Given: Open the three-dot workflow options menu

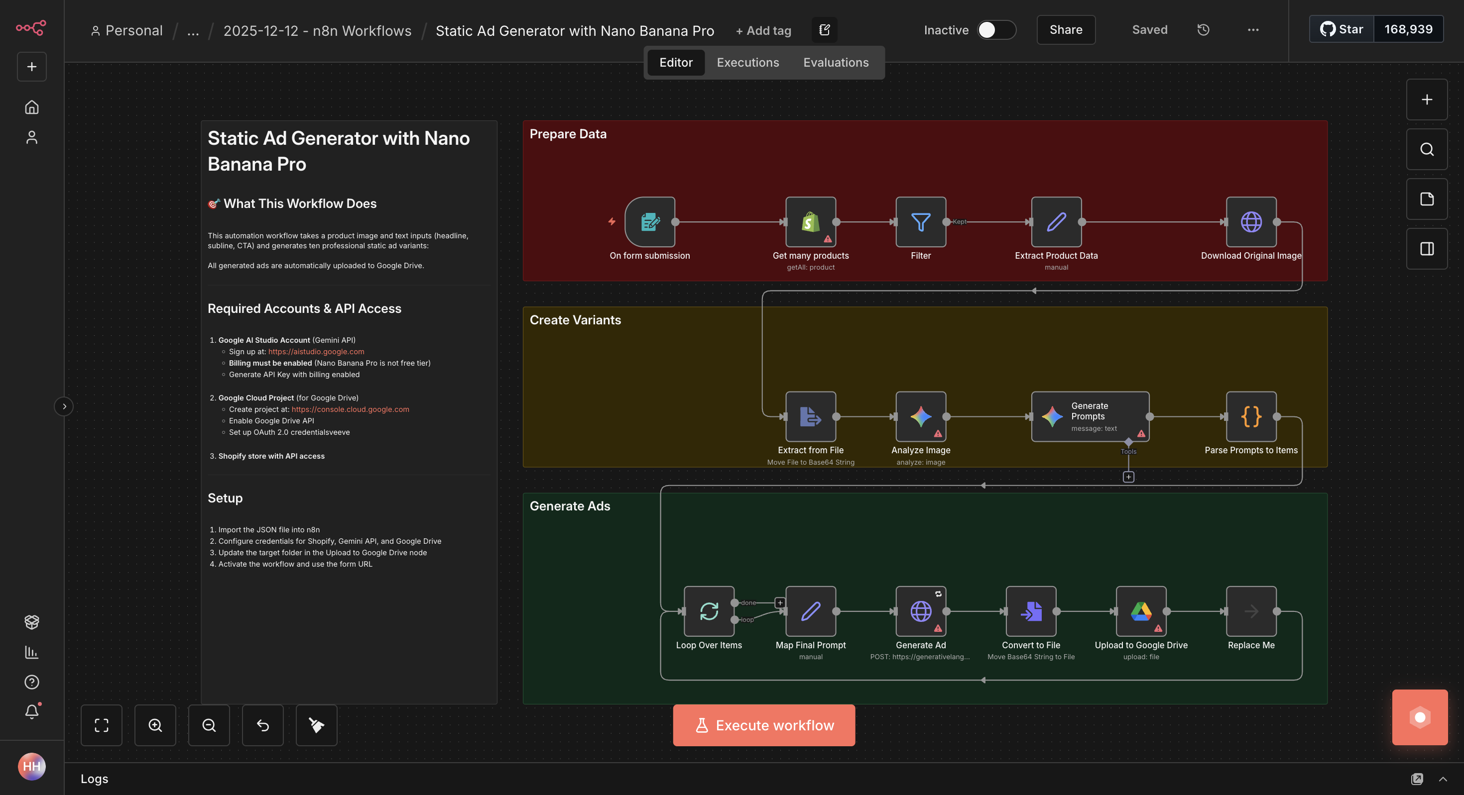Looking at the screenshot, I should [1252, 29].
